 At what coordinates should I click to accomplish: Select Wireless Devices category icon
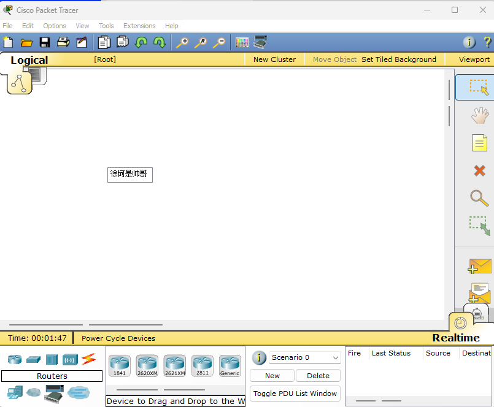coord(70,359)
